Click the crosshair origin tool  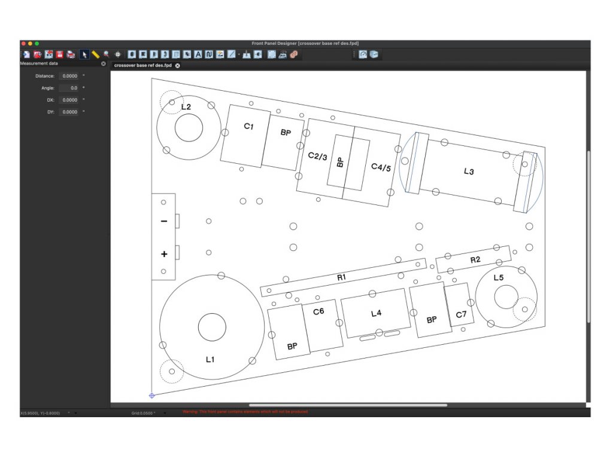118,54
